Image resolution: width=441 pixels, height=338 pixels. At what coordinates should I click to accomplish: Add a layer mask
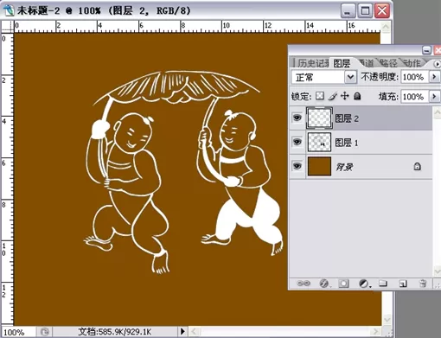343,284
